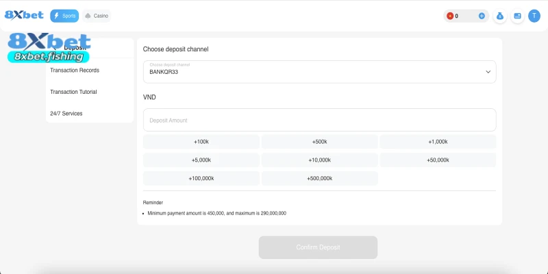Expand the deposit channel dropdown chevron
548x274 pixels.
(x=488, y=71)
